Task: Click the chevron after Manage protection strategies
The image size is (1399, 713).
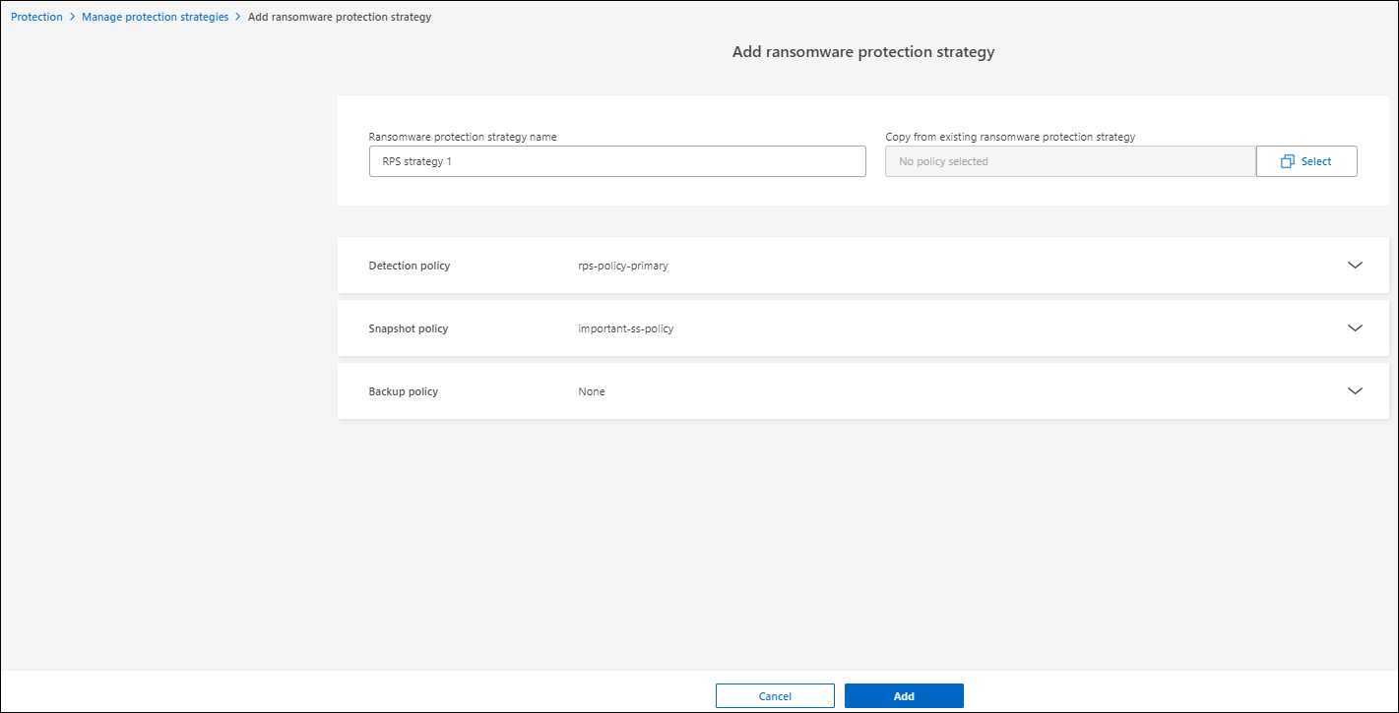Action: tap(238, 17)
